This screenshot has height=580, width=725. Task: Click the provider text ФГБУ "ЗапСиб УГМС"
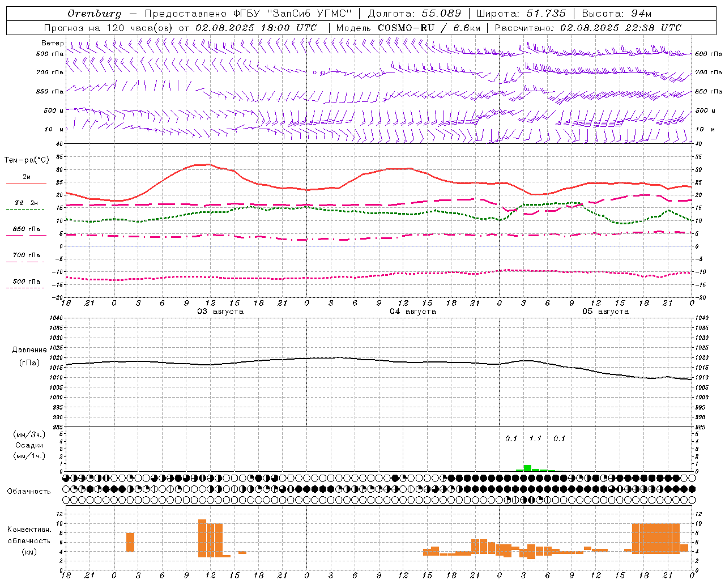pyautogui.click(x=293, y=14)
